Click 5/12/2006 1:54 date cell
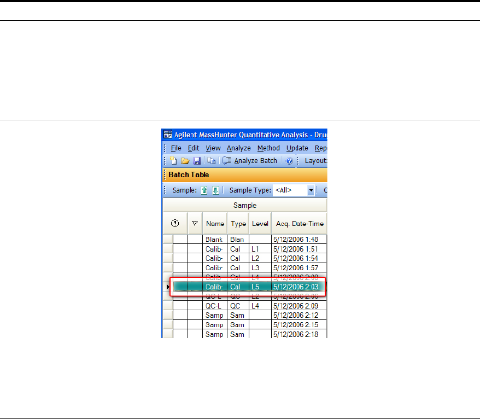 [x=299, y=258]
